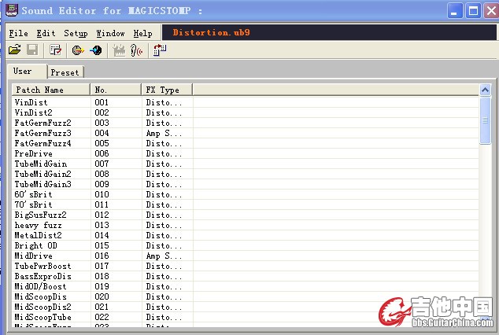Select the MidScoopDis patch

(41, 296)
